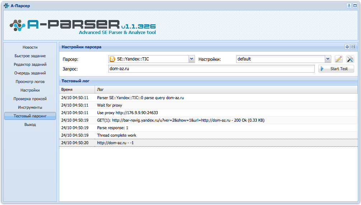Open Проверка проксей section
The height and width of the screenshot is (205, 361).
click(x=30, y=99)
